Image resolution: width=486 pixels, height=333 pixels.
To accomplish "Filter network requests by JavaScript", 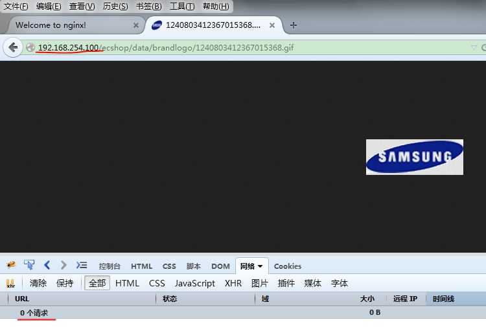I will pos(195,283).
